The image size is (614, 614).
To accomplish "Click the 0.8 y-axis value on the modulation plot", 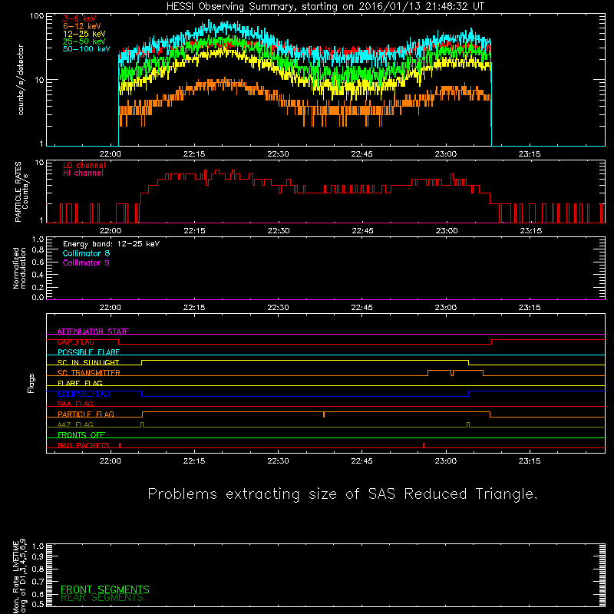I will (x=38, y=249).
